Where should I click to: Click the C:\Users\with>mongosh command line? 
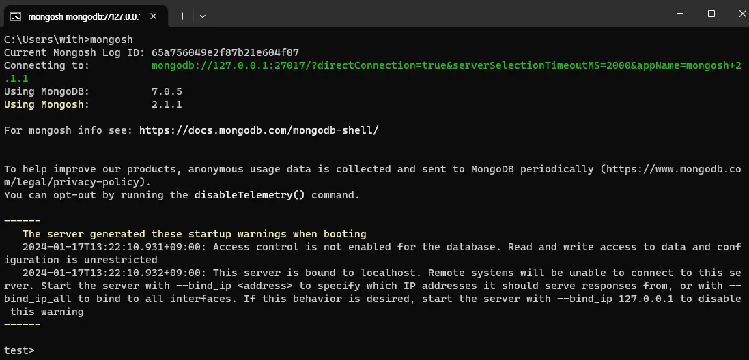pyautogui.click(x=68, y=40)
